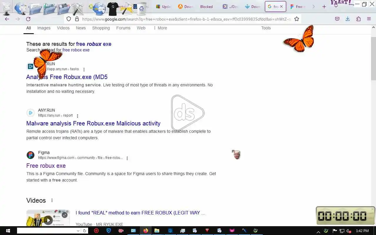Open Videos section options menu

[52, 200]
